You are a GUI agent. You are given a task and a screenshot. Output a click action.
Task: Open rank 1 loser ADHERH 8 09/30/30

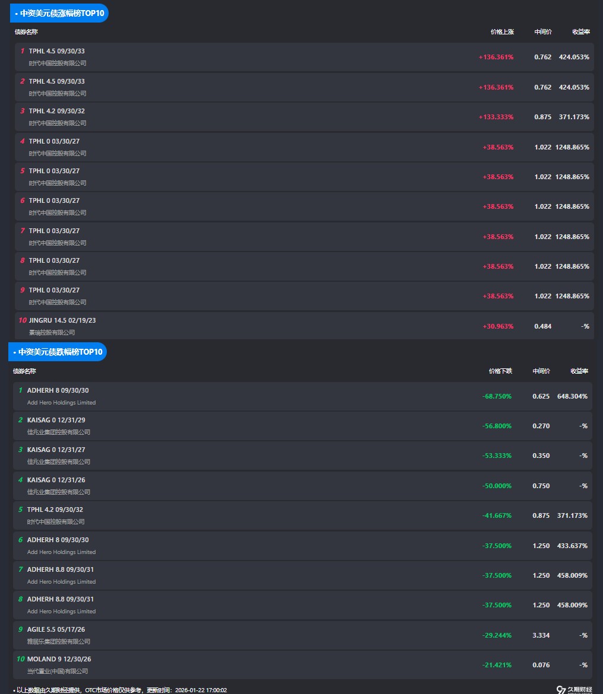click(58, 390)
